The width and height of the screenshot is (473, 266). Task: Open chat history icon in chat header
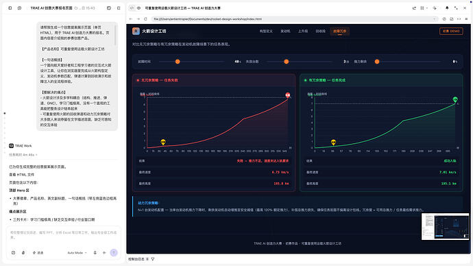(109, 8)
